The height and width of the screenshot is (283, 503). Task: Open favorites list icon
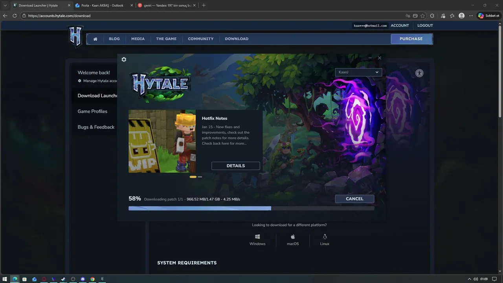[452, 16]
